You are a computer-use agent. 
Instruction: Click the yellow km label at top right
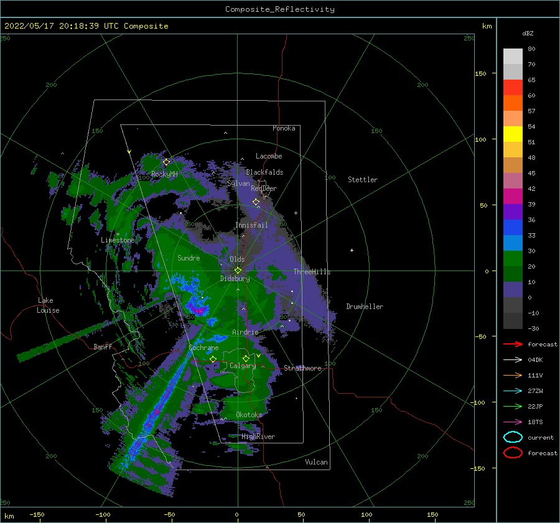click(x=487, y=26)
